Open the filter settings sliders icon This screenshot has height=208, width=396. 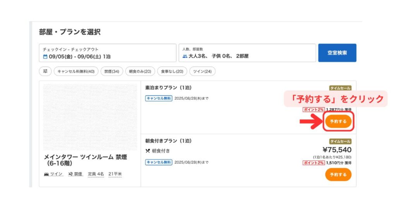[45, 72]
